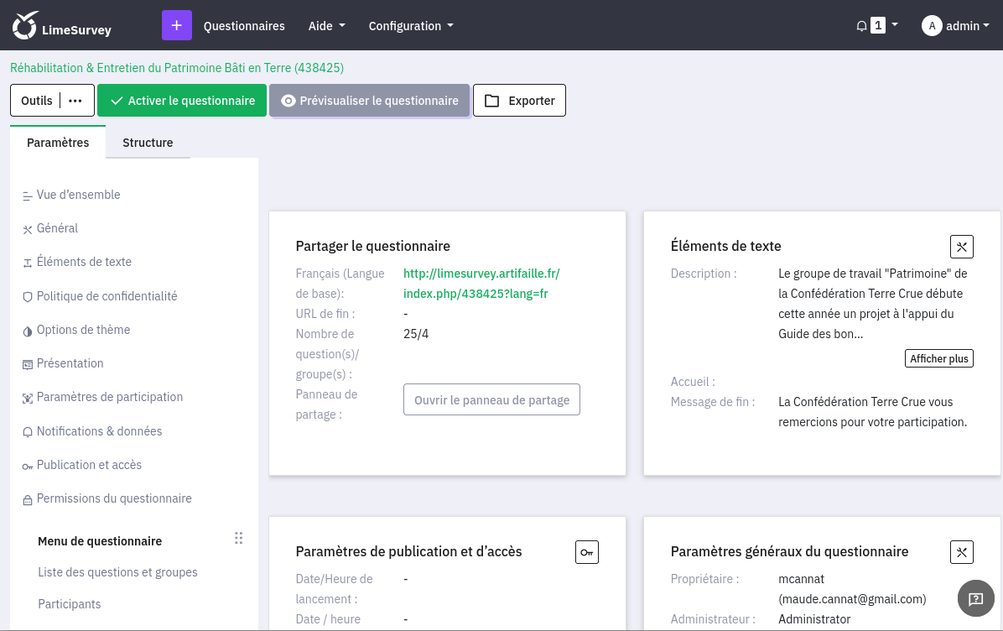The height and width of the screenshot is (631, 1003).
Task: Open Options de thème via half-circle icon
Action: click(27, 330)
